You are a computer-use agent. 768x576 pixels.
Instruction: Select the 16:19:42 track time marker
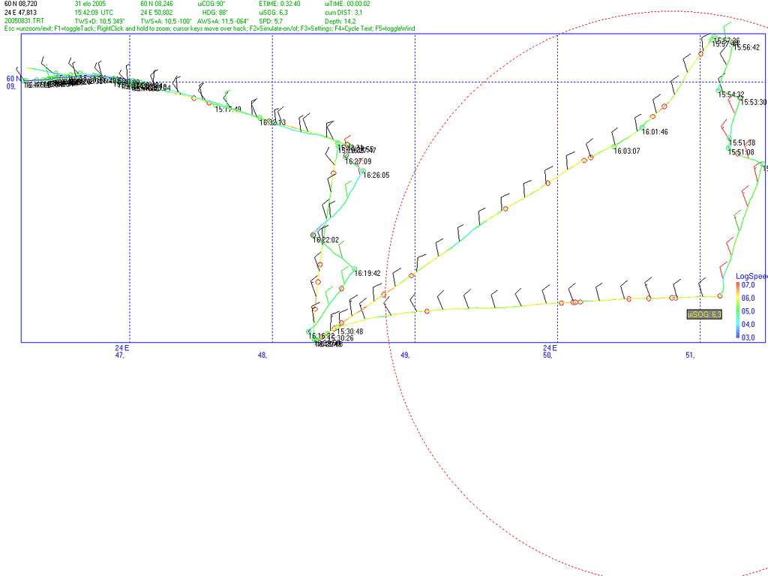tap(367, 273)
